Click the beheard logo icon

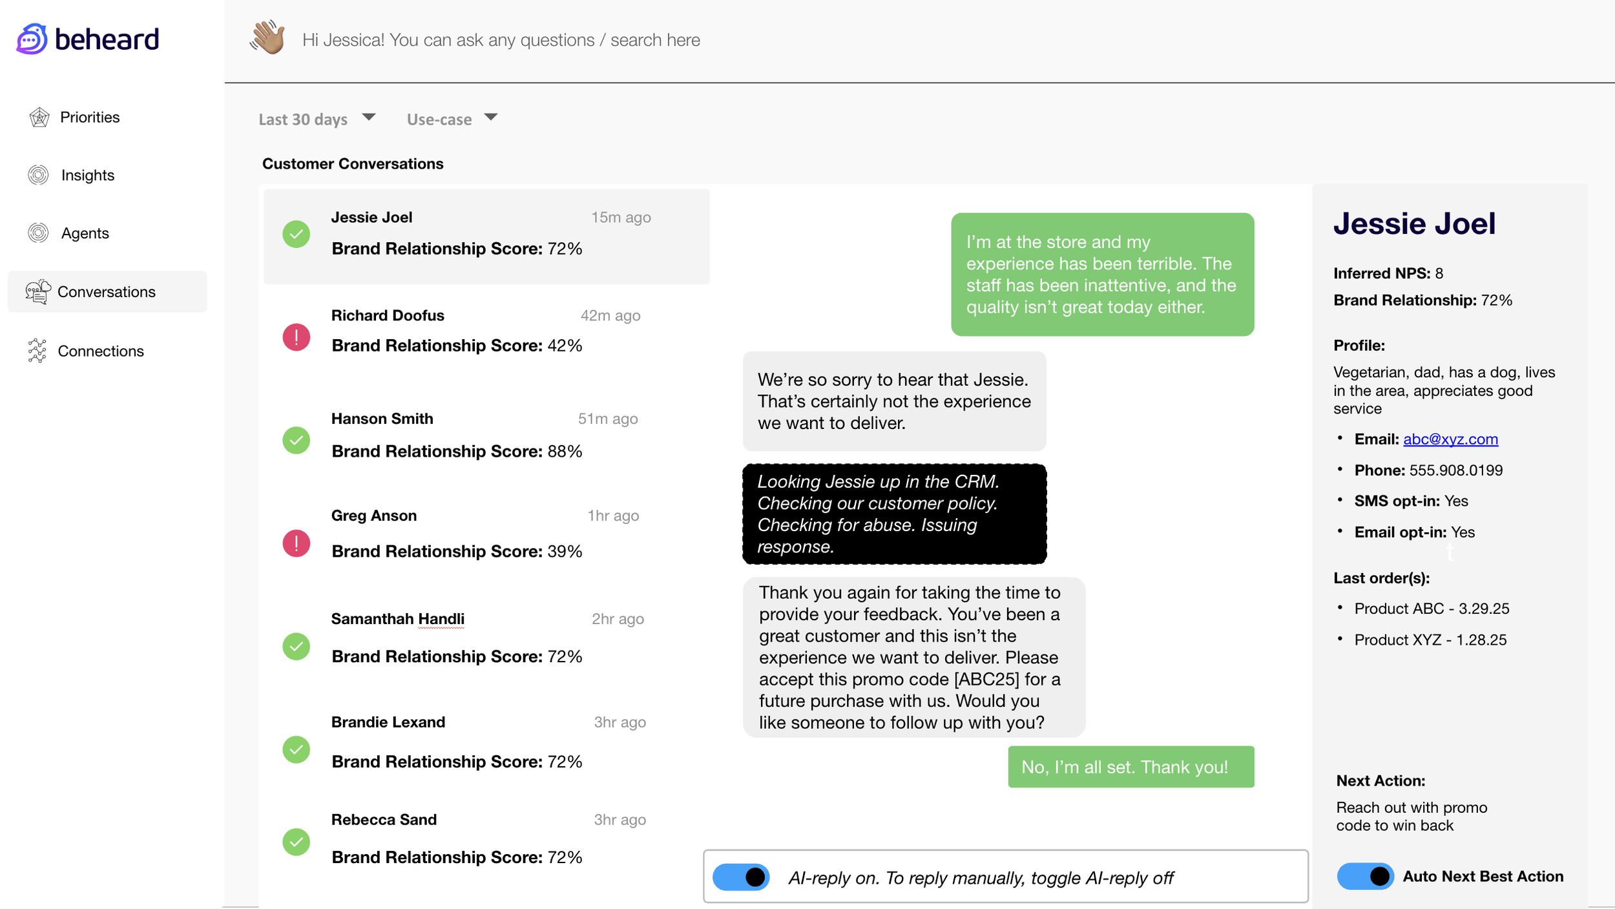pos(32,39)
